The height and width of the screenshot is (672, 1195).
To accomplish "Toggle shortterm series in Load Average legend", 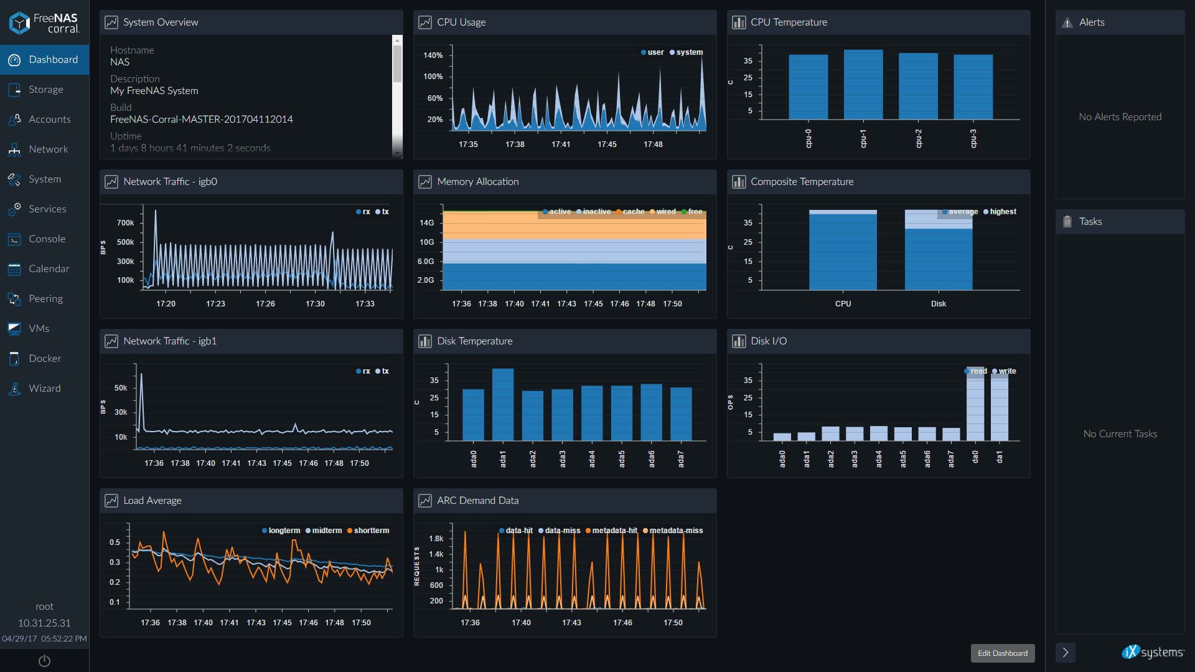I will 368,531.
